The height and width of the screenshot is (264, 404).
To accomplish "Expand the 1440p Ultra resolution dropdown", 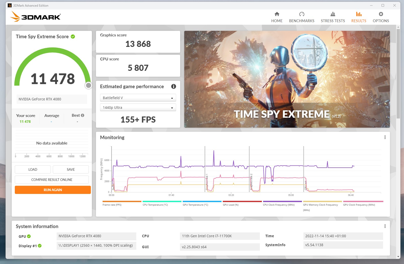I will coord(138,108).
